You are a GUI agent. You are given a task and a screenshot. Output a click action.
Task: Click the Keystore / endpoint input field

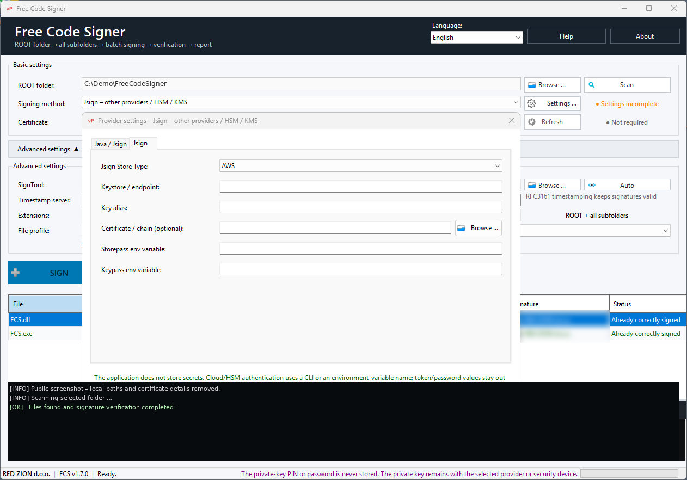361,187
